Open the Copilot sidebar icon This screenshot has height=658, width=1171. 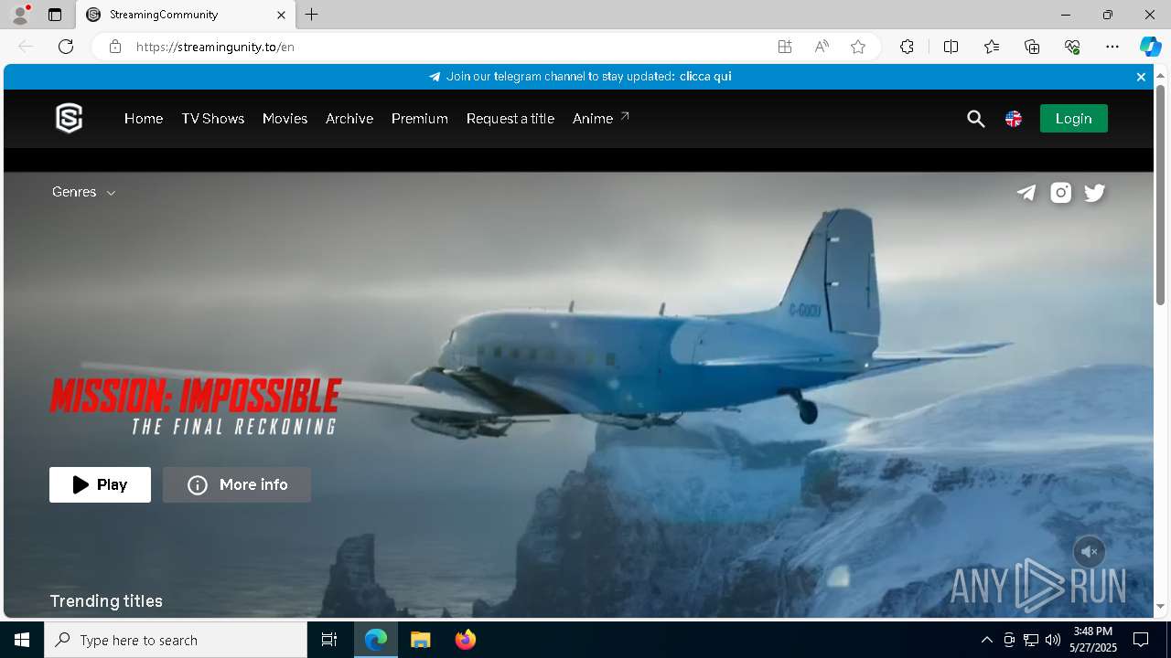1150,47
